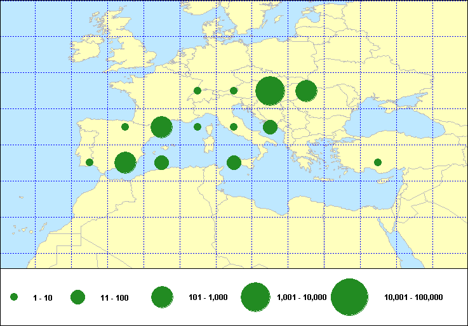
Task: Click the small green dot over Turkey
Action: tap(378, 162)
